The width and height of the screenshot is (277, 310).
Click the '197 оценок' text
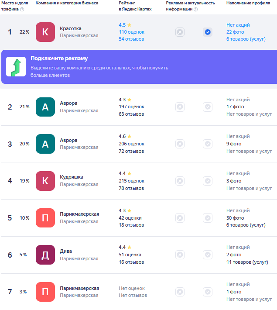pyautogui.click(x=131, y=107)
